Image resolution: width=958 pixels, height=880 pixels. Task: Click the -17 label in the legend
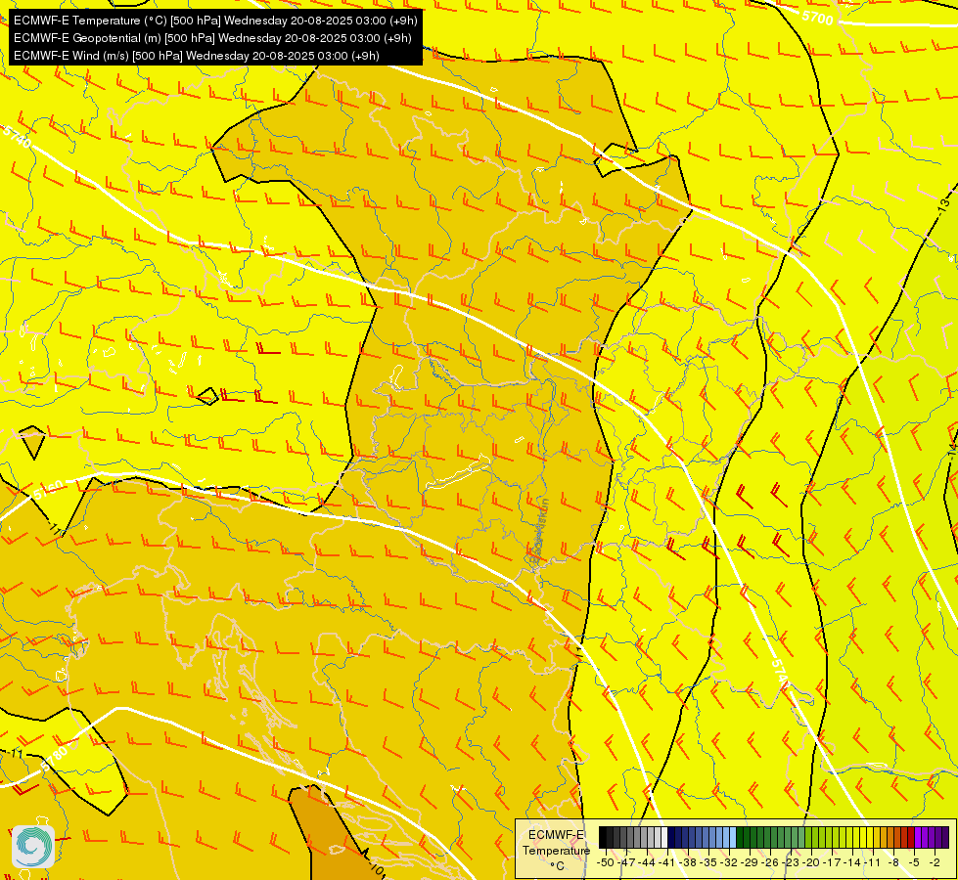pyautogui.click(x=832, y=862)
